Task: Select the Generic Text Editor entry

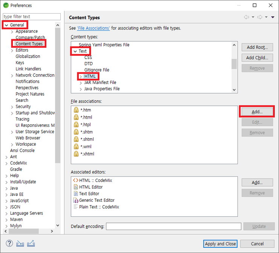Action: click(x=97, y=200)
